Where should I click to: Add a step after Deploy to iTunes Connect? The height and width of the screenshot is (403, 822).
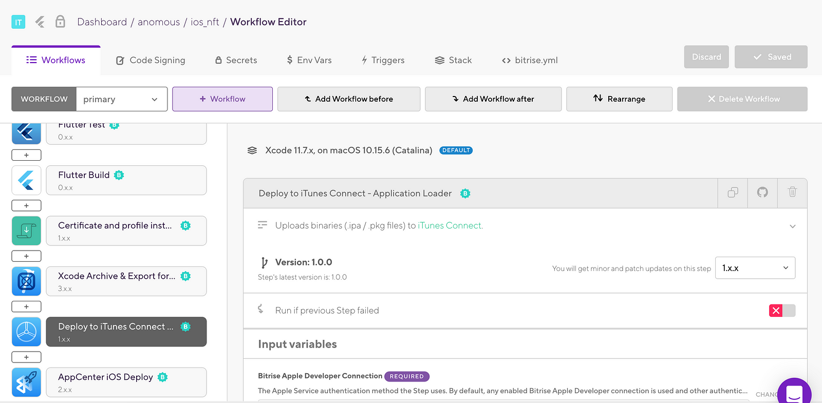pyautogui.click(x=26, y=357)
